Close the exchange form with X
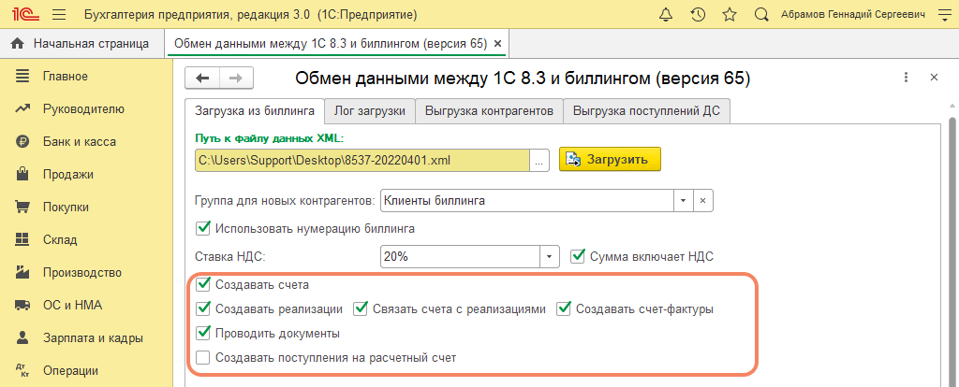The height and width of the screenshot is (387, 959). (x=934, y=78)
